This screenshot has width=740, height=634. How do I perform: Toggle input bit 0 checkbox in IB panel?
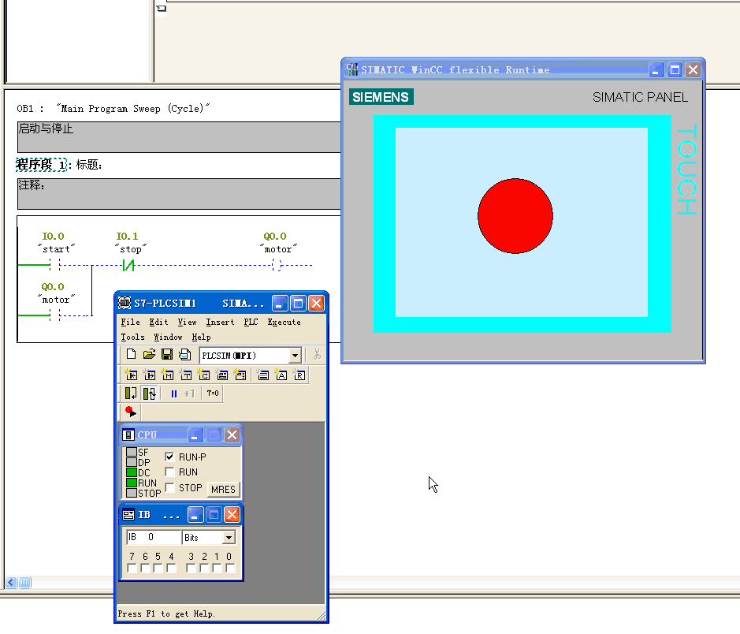(229, 568)
